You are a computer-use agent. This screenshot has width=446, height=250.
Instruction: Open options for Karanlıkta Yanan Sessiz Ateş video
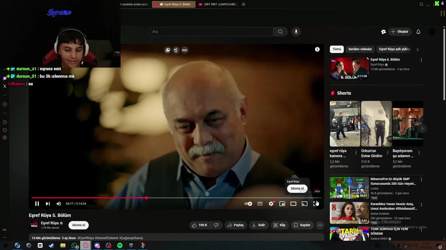[x=421, y=205]
